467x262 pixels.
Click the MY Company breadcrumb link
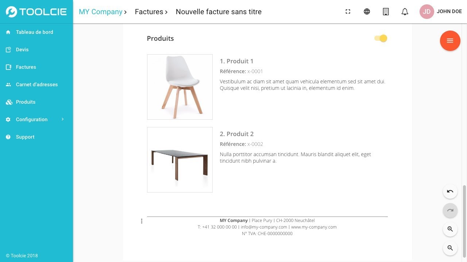[x=101, y=12]
